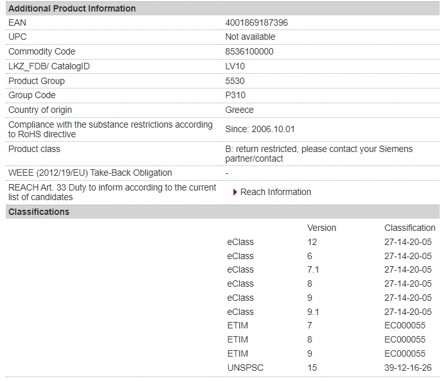Click the WEEE Take-Back Obligation label
This screenshot has width=448, height=381.
(90, 173)
